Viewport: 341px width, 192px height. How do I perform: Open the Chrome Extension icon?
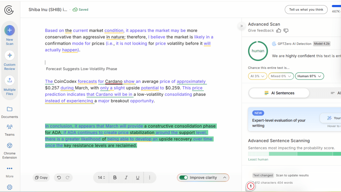click(x=10, y=145)
